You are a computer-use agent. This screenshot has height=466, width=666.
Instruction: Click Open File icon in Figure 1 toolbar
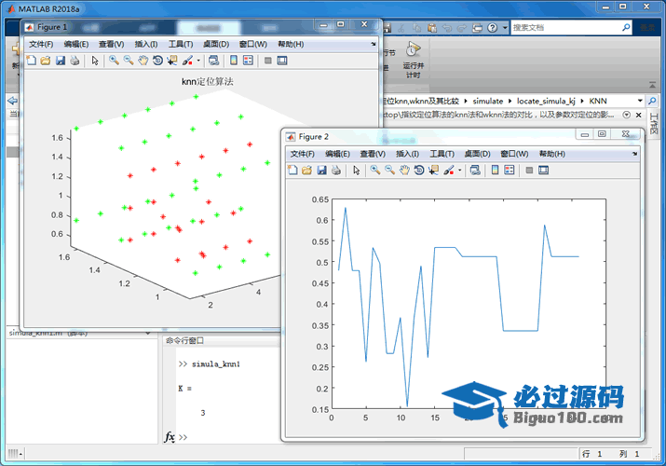click(46, 61)
